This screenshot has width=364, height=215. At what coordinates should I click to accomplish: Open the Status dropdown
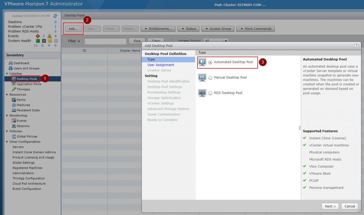tap(188, 29)
